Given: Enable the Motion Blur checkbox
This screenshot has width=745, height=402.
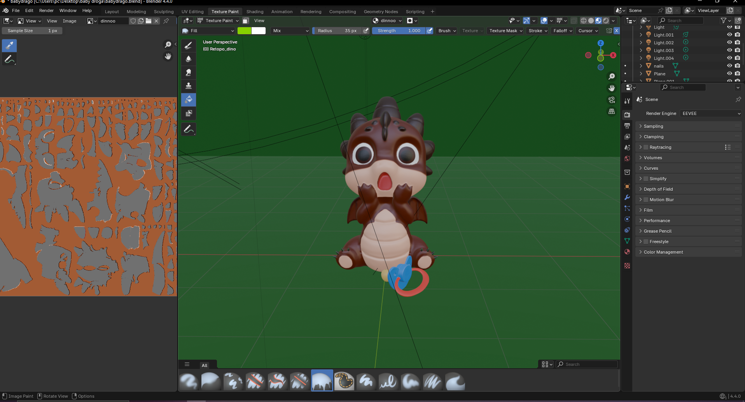Looking at the screenshot, I should click(x=646, y=200).
